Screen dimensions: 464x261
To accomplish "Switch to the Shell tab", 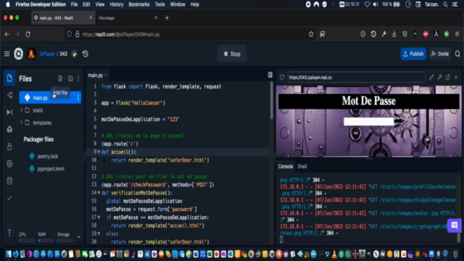I will point(302,166).
